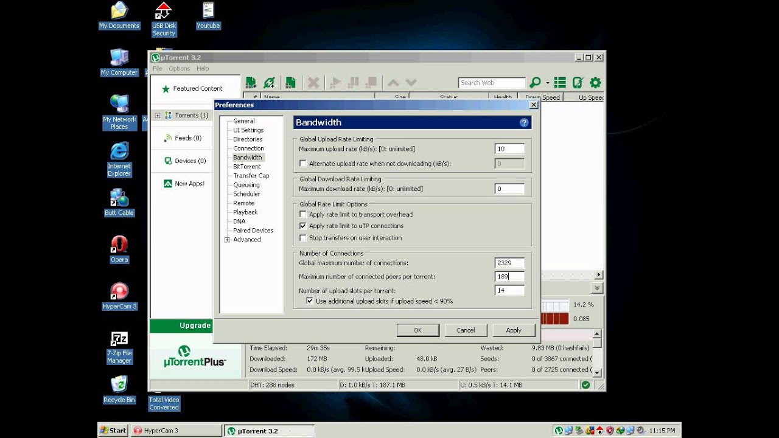Click the Add Torrent toolbar icon
Screen dimensions: 779x438
(x=250, y=83)
